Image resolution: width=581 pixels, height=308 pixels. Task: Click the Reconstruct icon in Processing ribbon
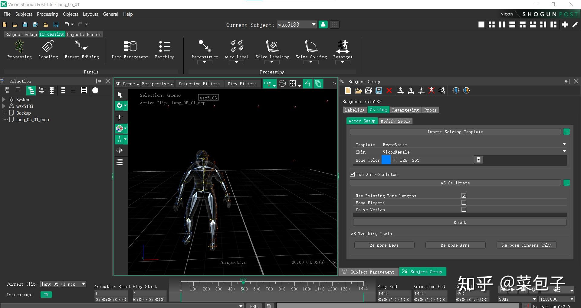205,47
